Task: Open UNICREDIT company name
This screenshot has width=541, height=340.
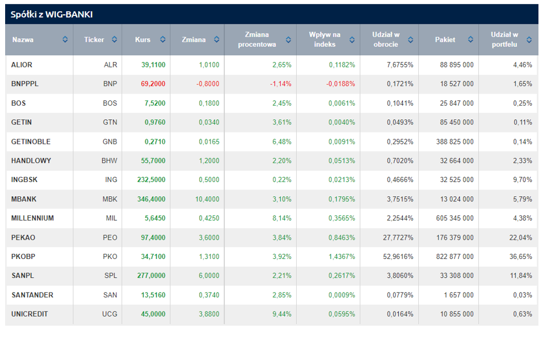Action: pos(29,314)
